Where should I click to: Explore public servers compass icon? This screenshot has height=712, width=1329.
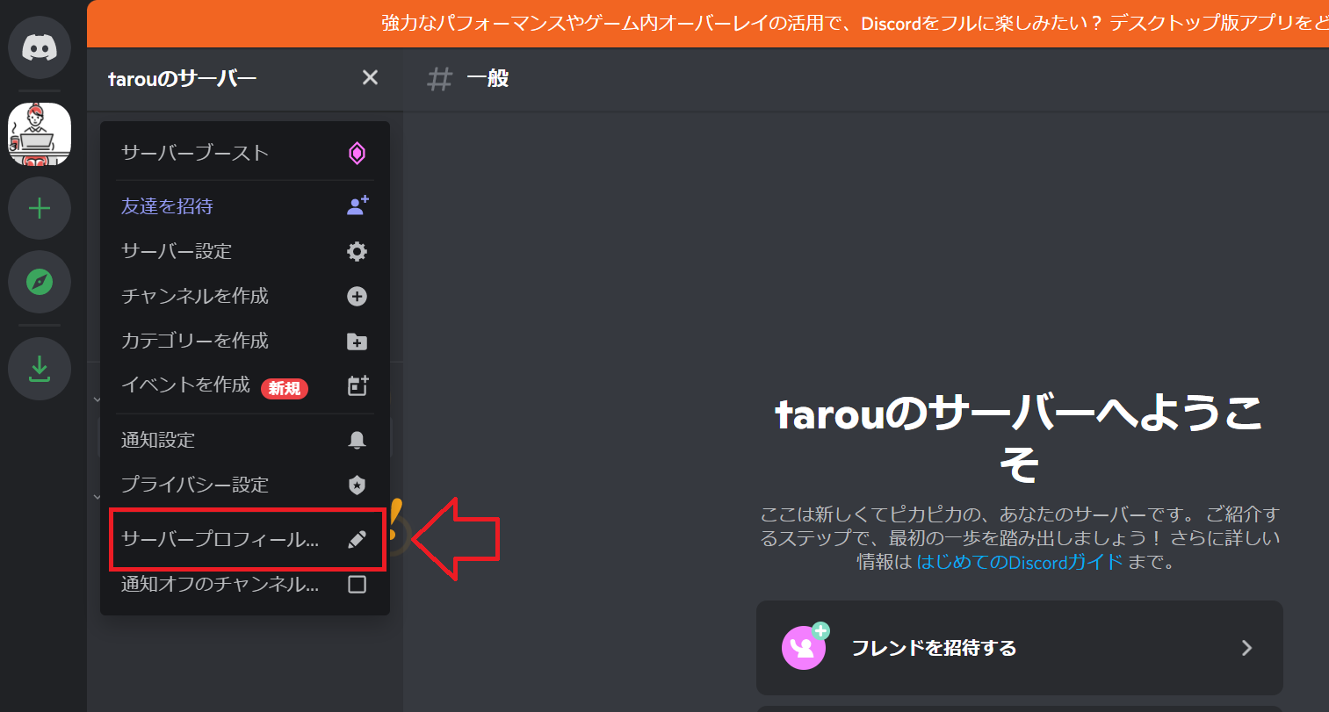[40, 282]
